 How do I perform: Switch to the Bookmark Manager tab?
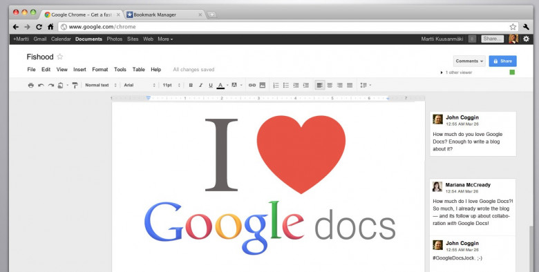click(x=164, y=14)
